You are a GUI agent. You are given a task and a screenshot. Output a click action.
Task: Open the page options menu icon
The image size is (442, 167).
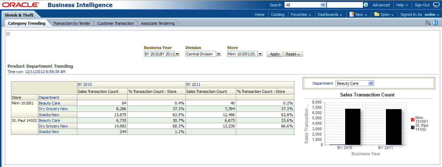pyautogui.click(x=428, y=23)
